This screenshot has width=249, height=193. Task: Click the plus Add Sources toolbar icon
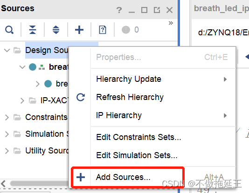click(79, 30)
